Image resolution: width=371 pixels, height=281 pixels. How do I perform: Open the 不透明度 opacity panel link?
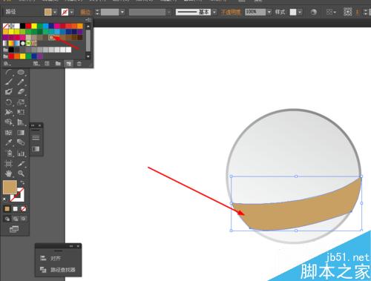click(231, 12)
